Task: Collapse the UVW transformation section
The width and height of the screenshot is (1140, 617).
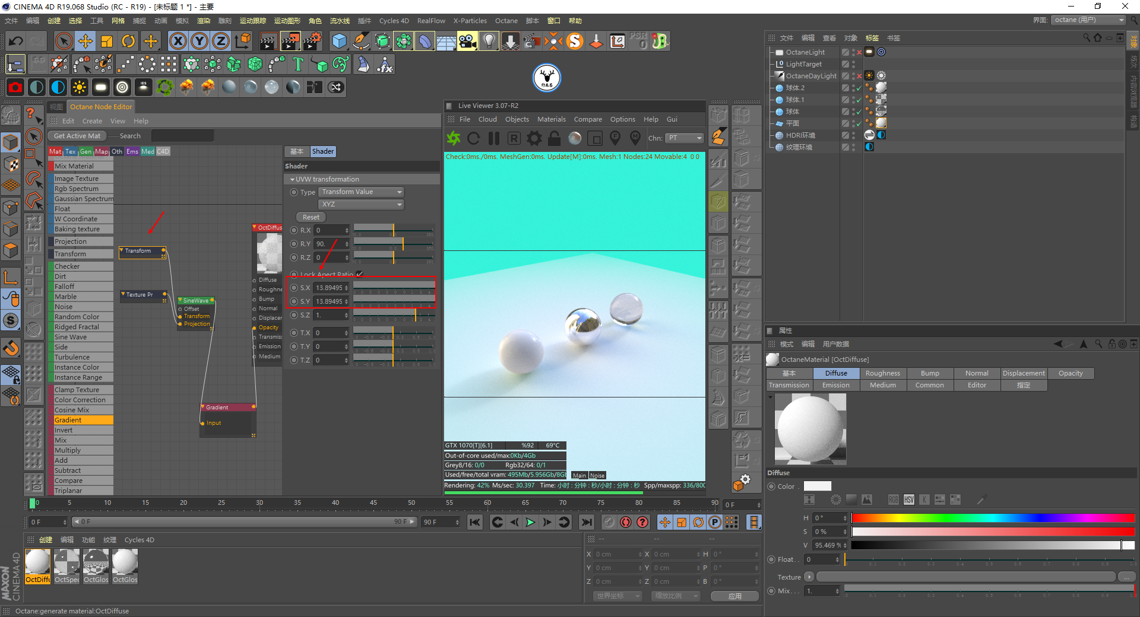Action: pyautogui.click(x=293, y=179)
